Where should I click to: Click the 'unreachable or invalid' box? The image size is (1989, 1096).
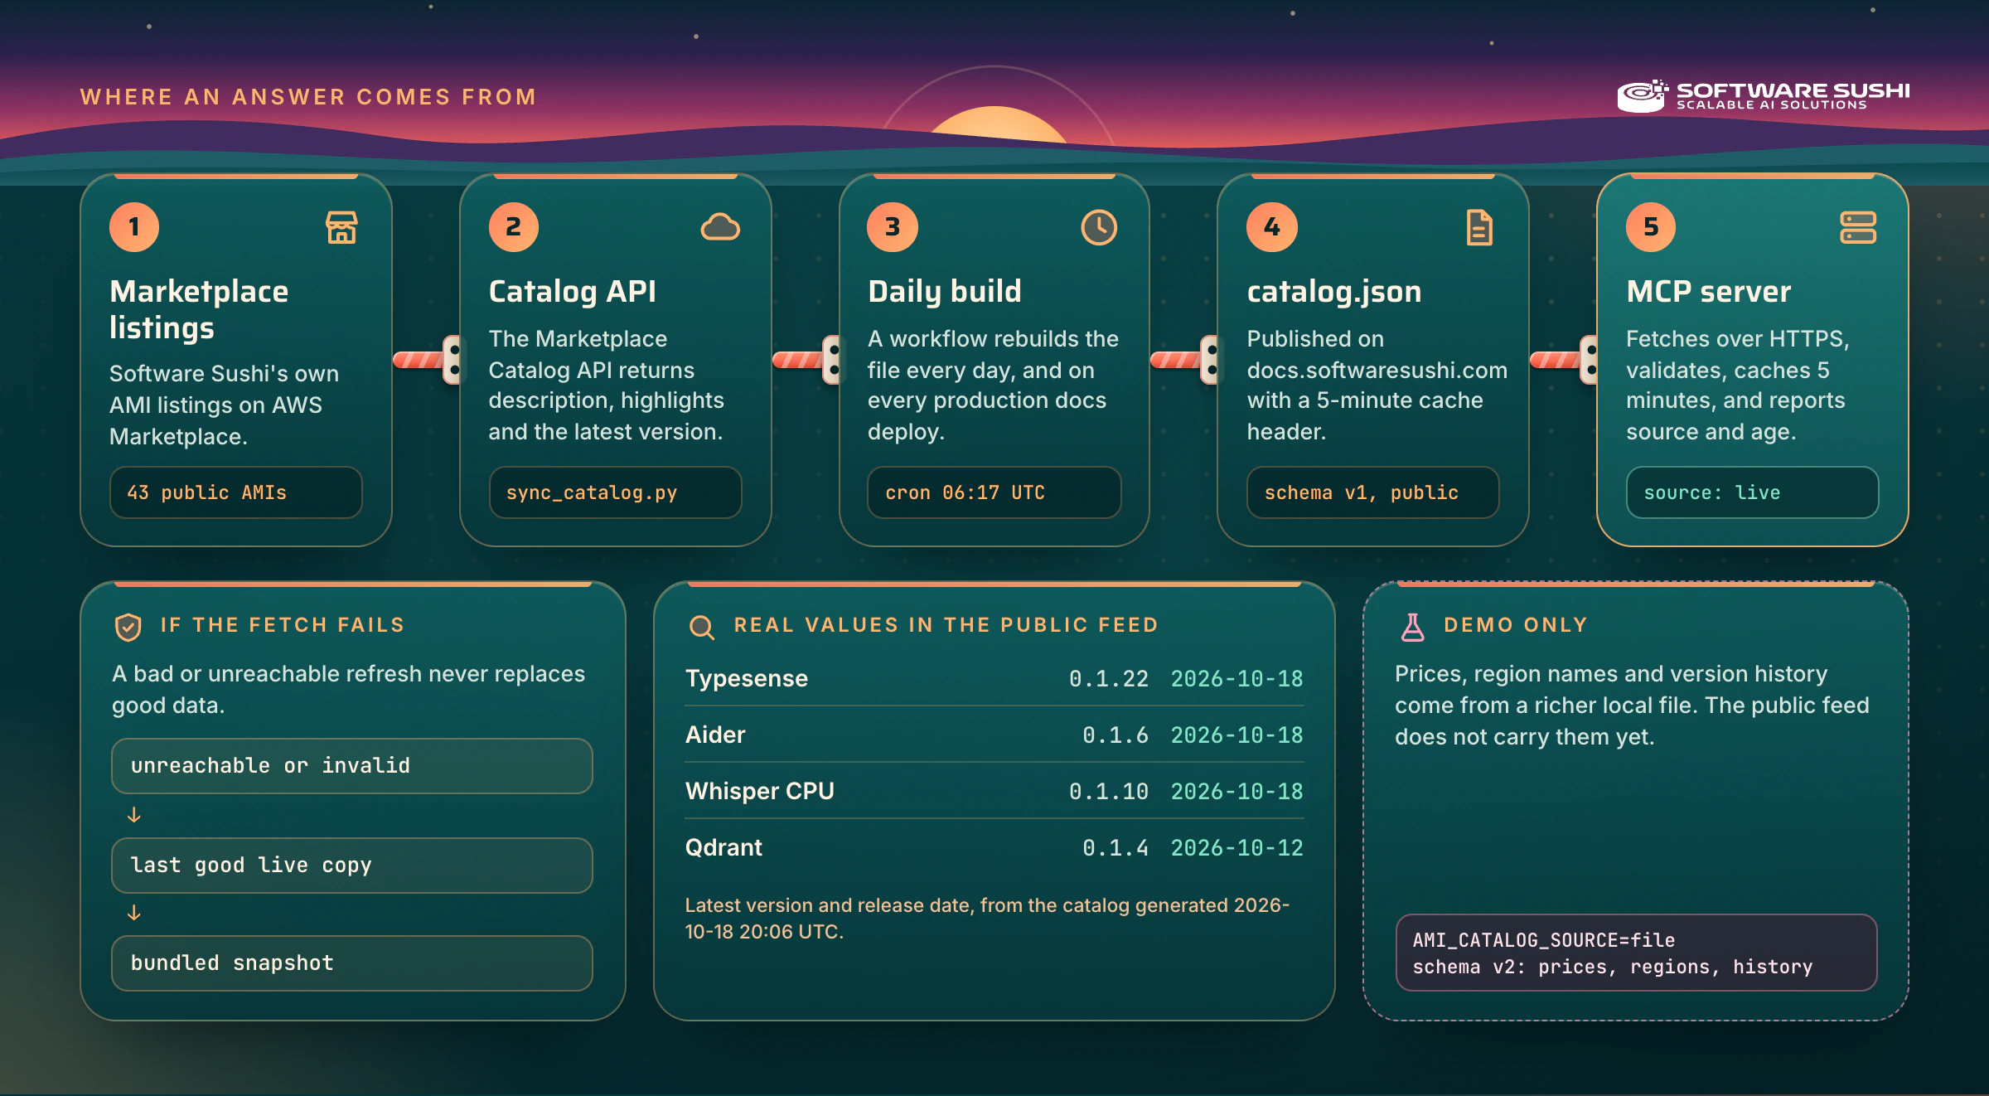[x=352, y=766]
